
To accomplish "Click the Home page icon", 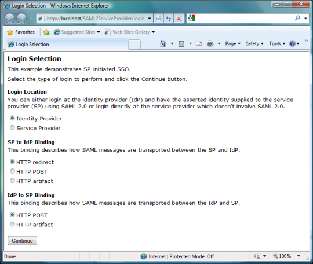I will [163, 43].
